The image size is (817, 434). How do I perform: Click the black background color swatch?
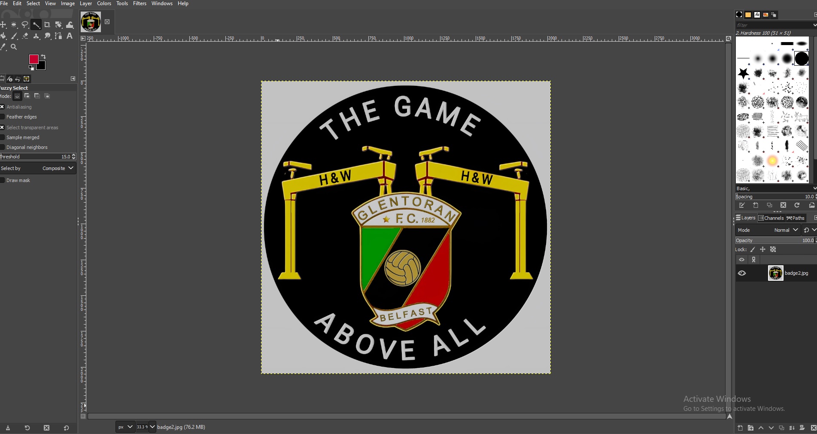click(42, 67)
